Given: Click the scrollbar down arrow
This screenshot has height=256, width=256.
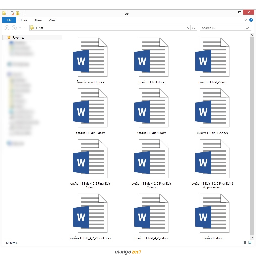Looking at the screenshot, I should [252, 238].
